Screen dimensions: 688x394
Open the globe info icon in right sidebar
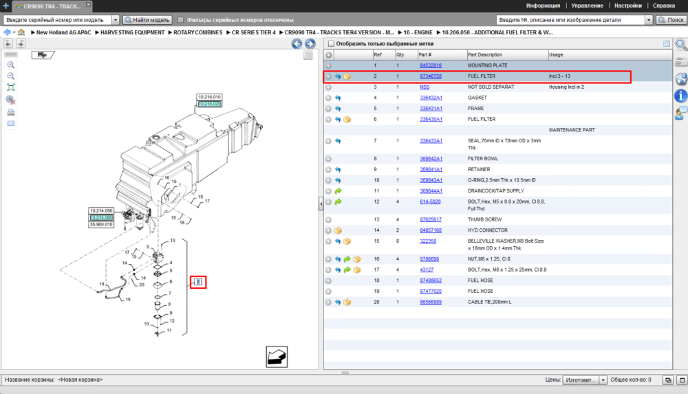click(681, 79)
